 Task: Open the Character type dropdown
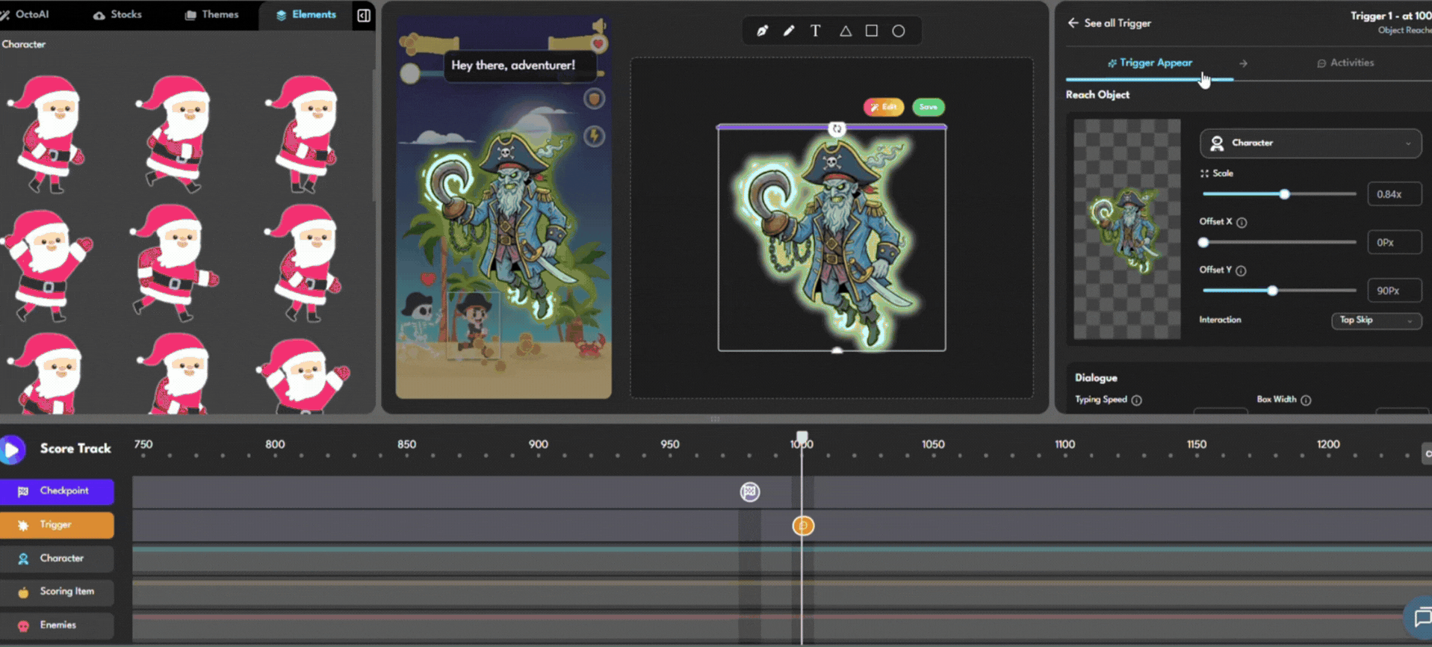point(1310,143)
